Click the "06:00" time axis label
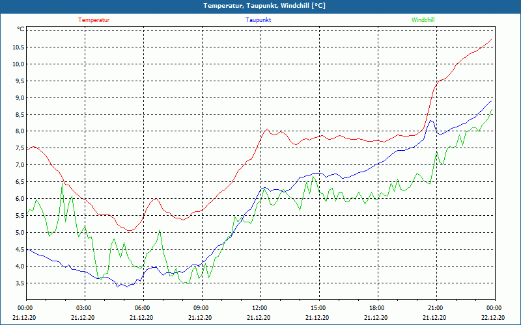 pyautogui.click(x=143, y=308)
